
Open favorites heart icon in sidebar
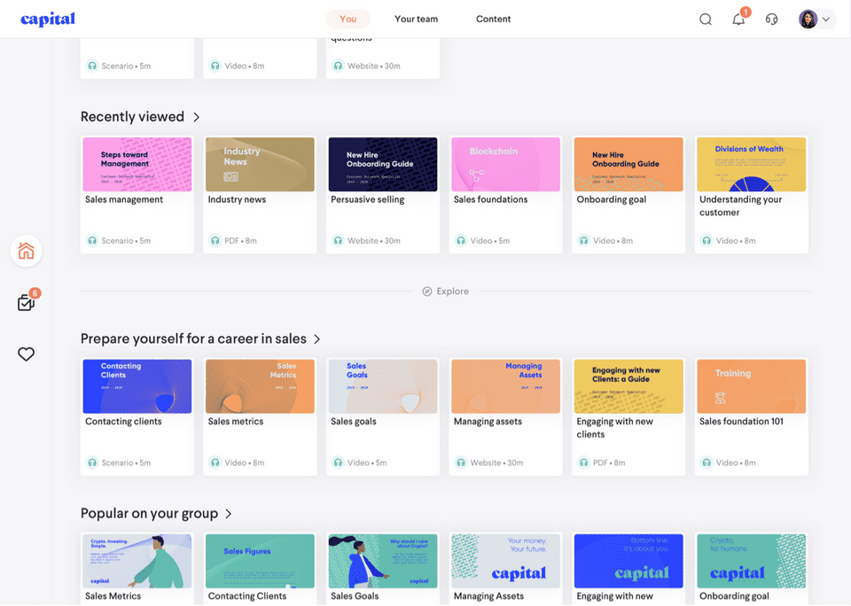click(26, 353)
